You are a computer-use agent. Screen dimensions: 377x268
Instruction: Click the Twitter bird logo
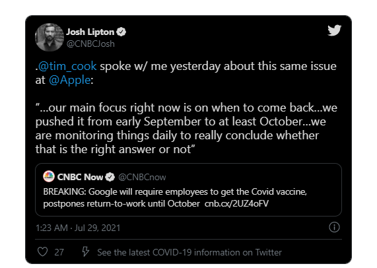pyautogui.click(x=334, y=30)
